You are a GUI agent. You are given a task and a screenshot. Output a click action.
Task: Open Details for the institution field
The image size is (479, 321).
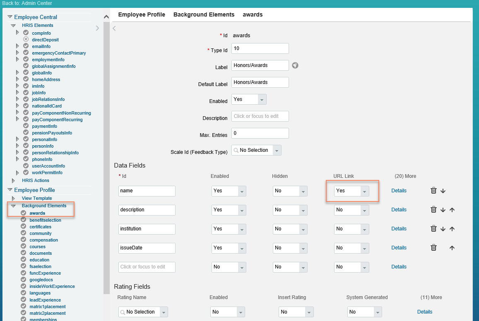pos(399,228)
